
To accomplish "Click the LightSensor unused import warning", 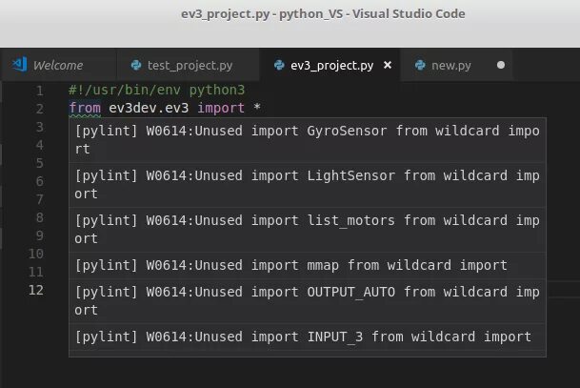I will [308, 185].
